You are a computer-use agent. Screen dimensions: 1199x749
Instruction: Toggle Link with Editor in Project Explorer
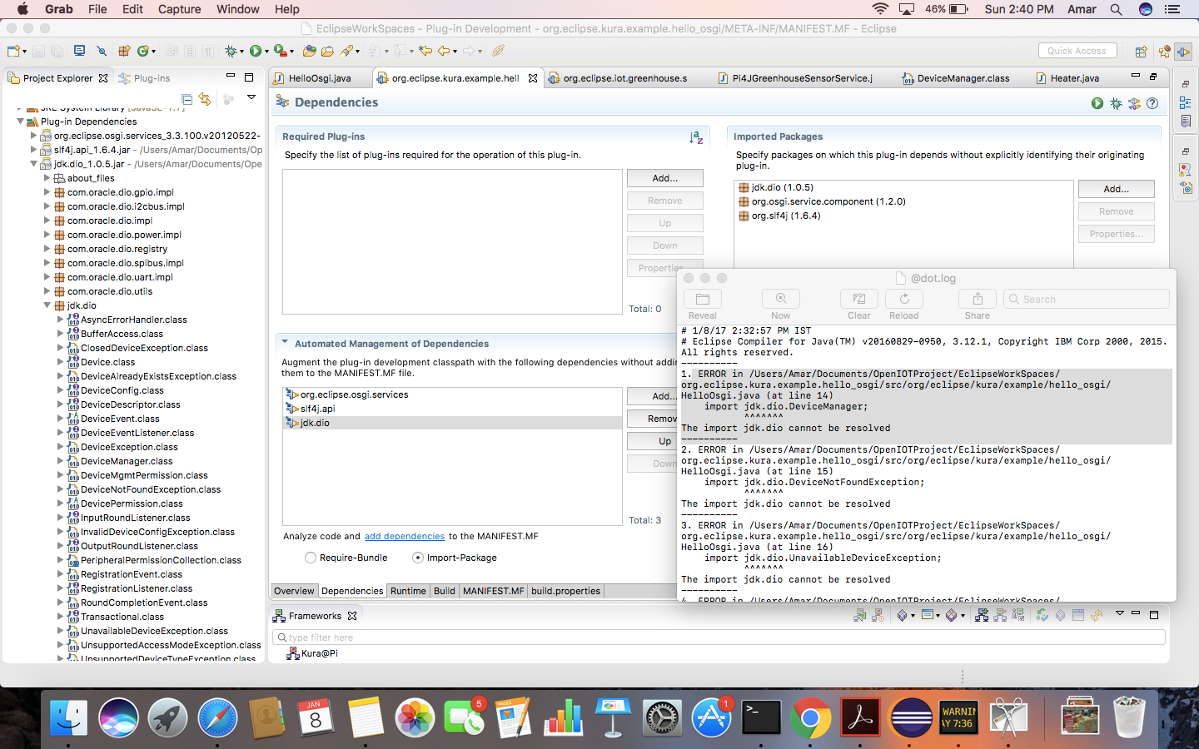(205, 99)
